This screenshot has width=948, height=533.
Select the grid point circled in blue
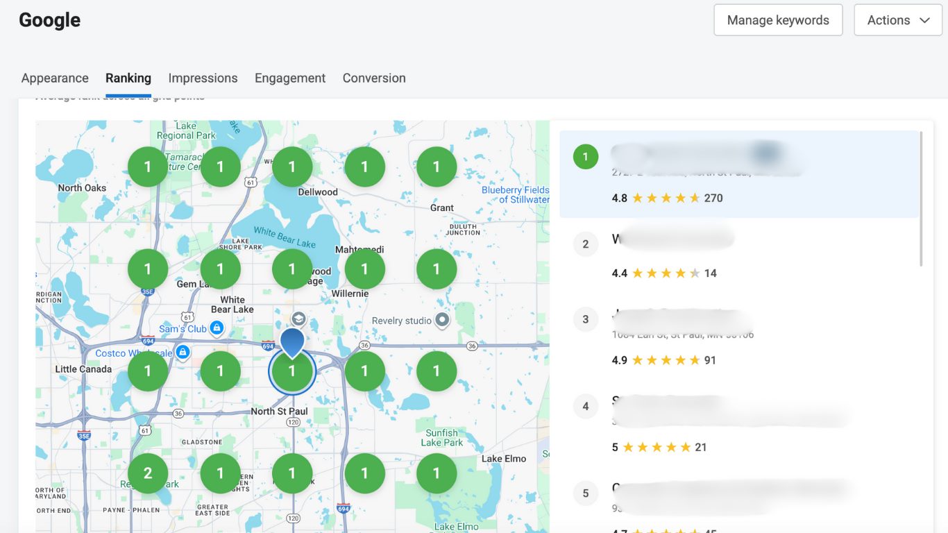pyautogui.click(x=292, y=372)
